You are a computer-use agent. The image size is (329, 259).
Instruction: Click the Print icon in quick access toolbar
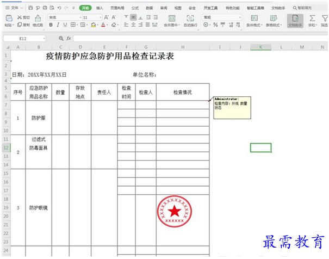(x=45, y=8)
